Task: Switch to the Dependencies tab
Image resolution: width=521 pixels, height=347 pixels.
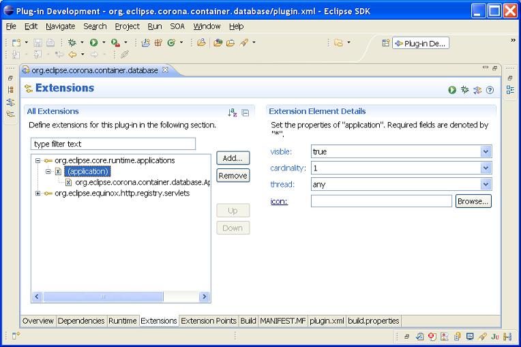Action: [81, 321]
